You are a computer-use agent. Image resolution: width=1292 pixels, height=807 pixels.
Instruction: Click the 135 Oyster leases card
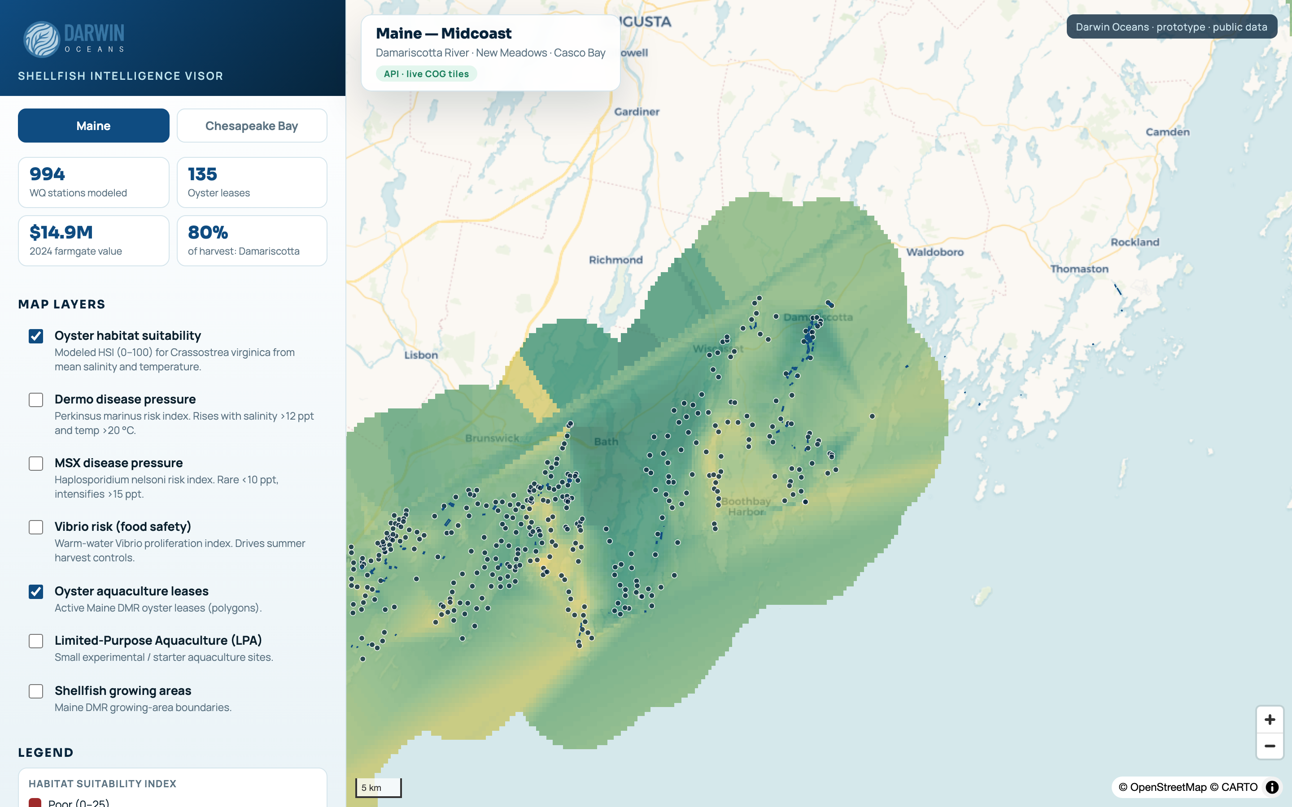click(x=252, y=182)
